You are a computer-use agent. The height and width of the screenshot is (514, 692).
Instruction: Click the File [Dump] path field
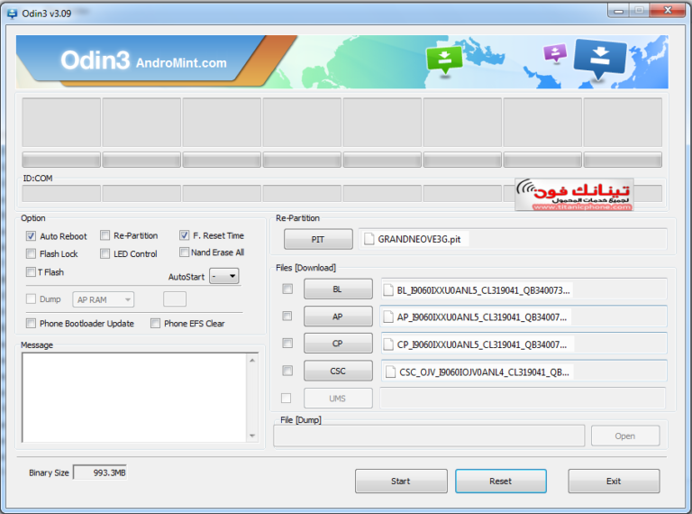click(x=429, y=436)
